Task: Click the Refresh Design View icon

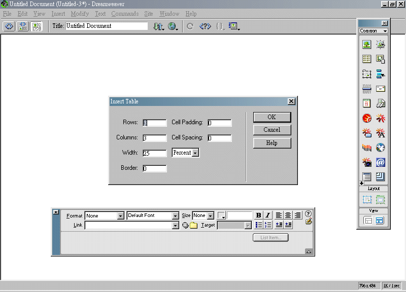Action: 190,26
